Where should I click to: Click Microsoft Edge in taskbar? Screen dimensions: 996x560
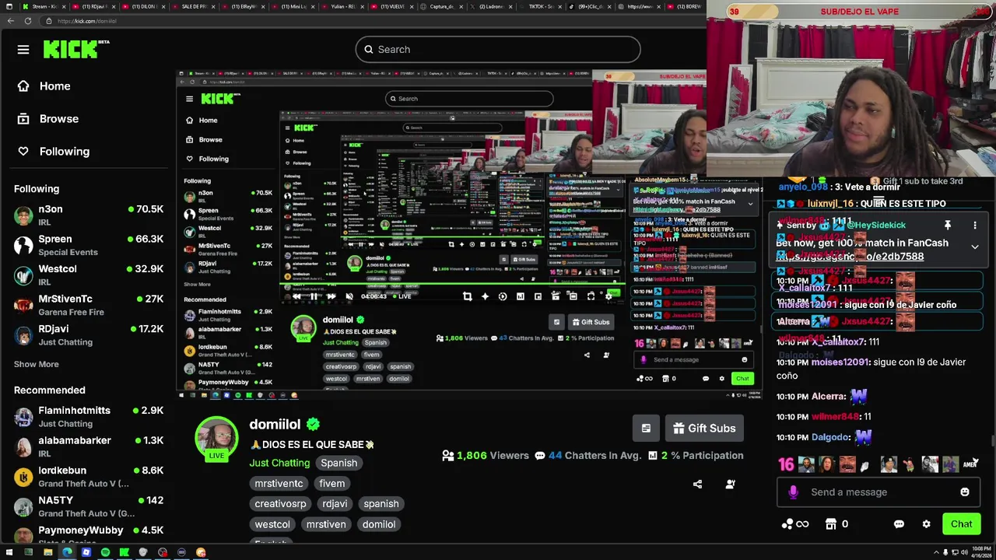pyautogui.click(x=67, y=553)
